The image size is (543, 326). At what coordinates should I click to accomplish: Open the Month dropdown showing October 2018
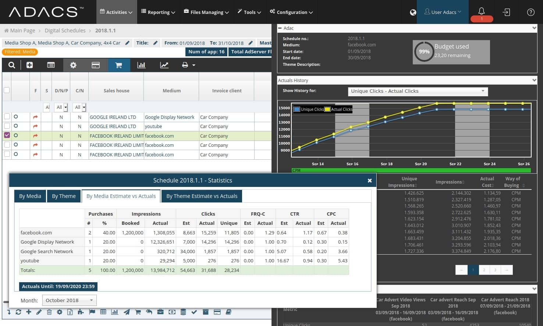[x=69, y=300]
